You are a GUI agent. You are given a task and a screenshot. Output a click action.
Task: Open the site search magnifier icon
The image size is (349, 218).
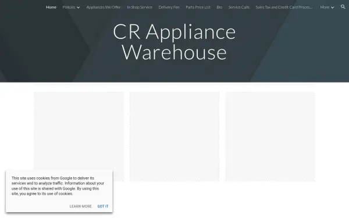pos(343,6)
